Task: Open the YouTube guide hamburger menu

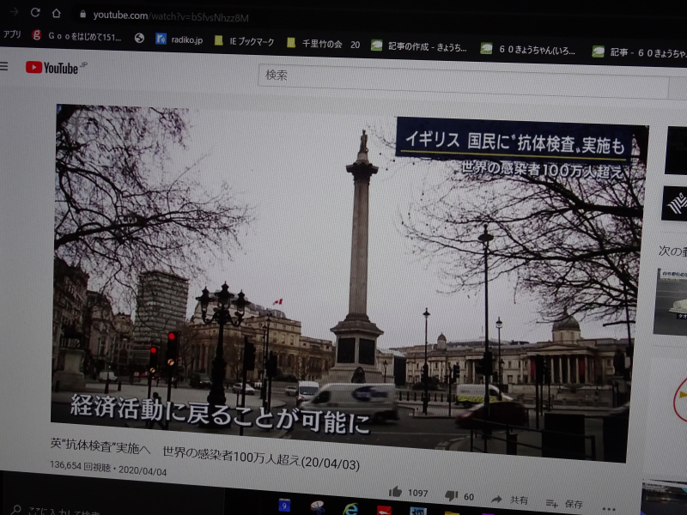Action: [x=4, y=66]
